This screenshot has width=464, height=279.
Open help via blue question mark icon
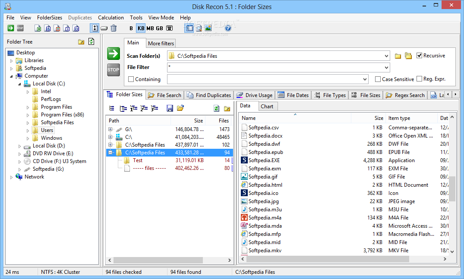click(228, 28)
